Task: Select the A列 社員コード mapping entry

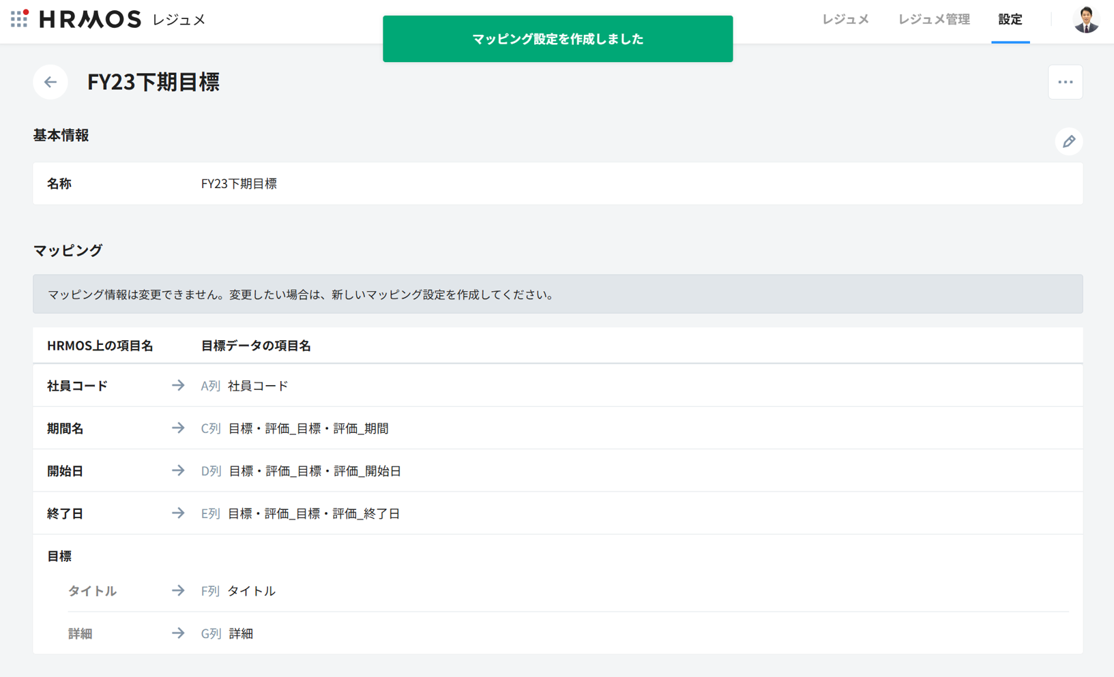Action: point(245,386)
